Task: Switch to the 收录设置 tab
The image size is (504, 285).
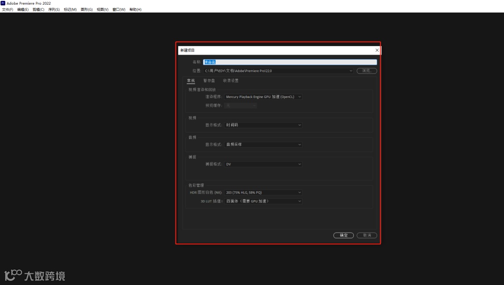Action: (231, 81)
